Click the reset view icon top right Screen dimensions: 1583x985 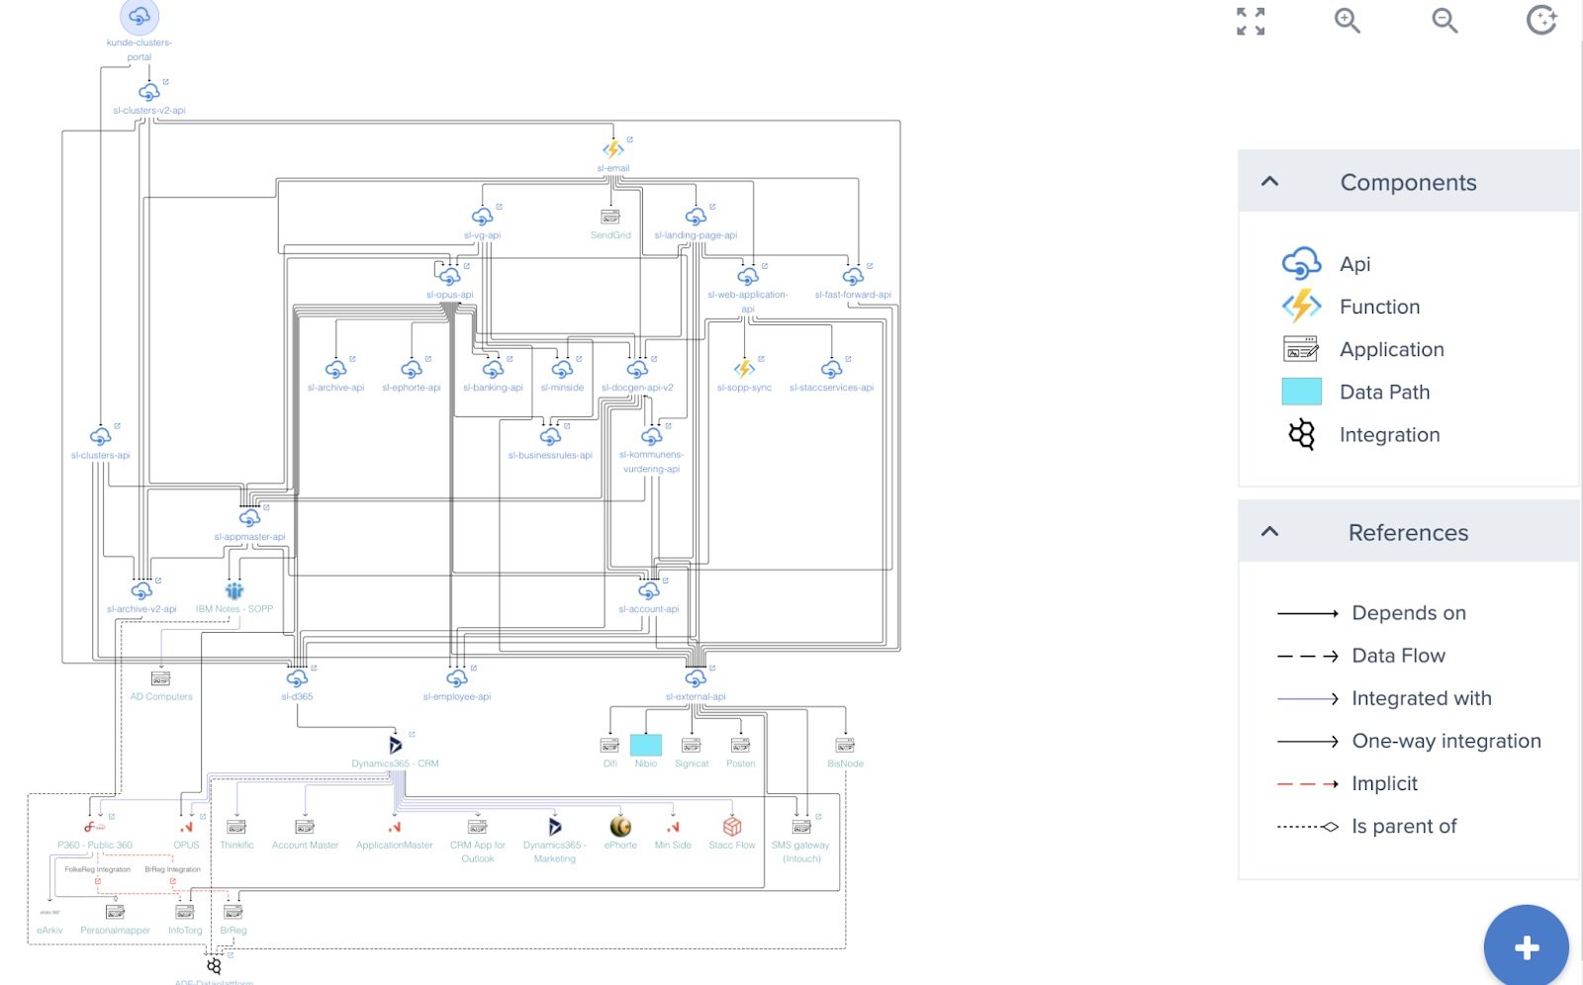click(x=1541, y=21)
